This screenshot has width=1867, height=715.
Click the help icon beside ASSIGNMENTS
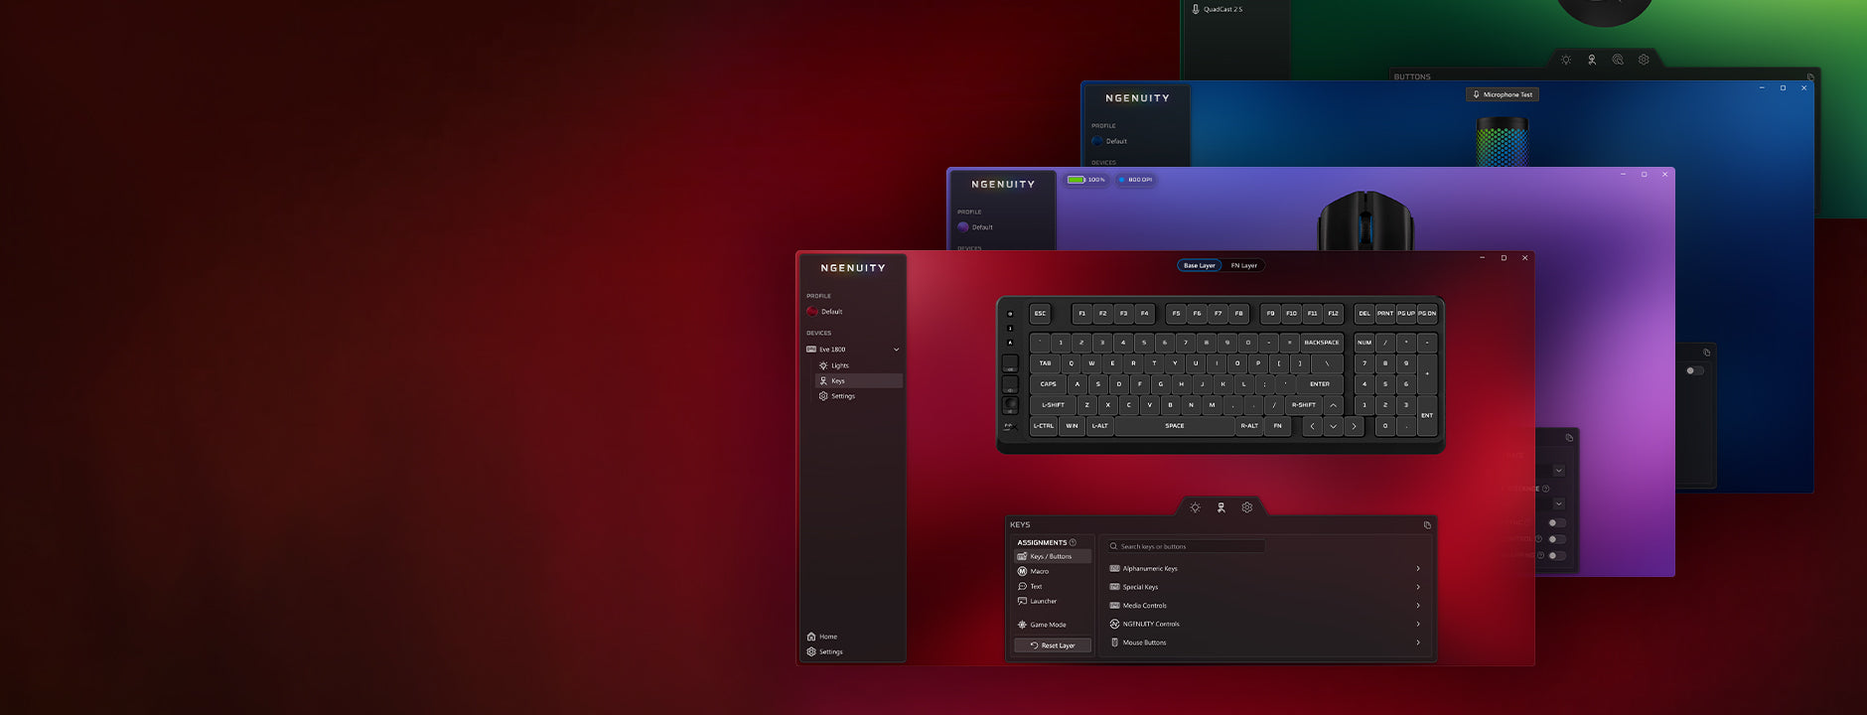pyautogui.click(x=1073, y=542)
